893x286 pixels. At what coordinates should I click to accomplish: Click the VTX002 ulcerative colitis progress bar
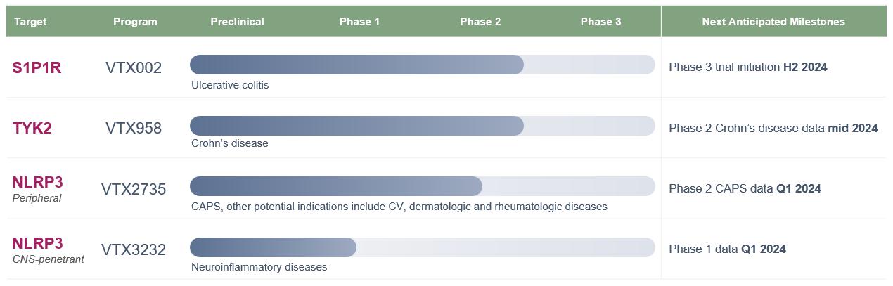356,65
